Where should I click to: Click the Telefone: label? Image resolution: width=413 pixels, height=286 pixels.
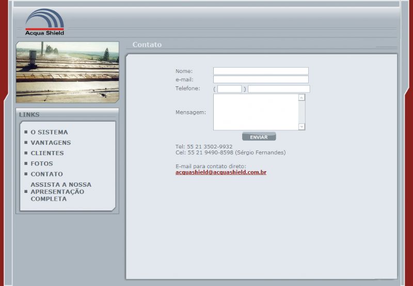(187, 88)
